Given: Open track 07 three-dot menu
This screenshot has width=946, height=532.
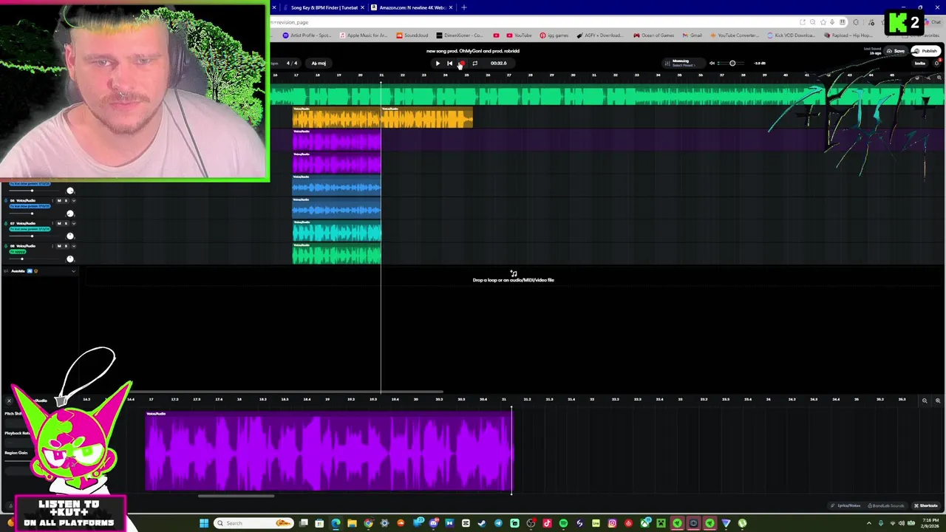Looking at the screenshot, I should coord(52,223).
